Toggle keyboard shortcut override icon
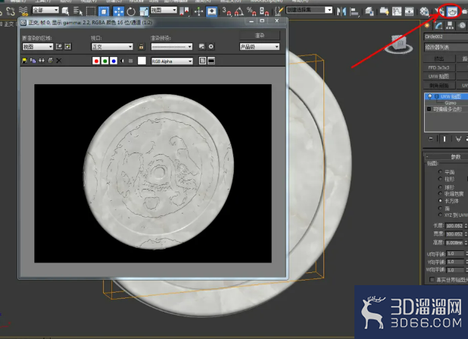The width and height of the screenshot is (468, 339). pos(211,11)
